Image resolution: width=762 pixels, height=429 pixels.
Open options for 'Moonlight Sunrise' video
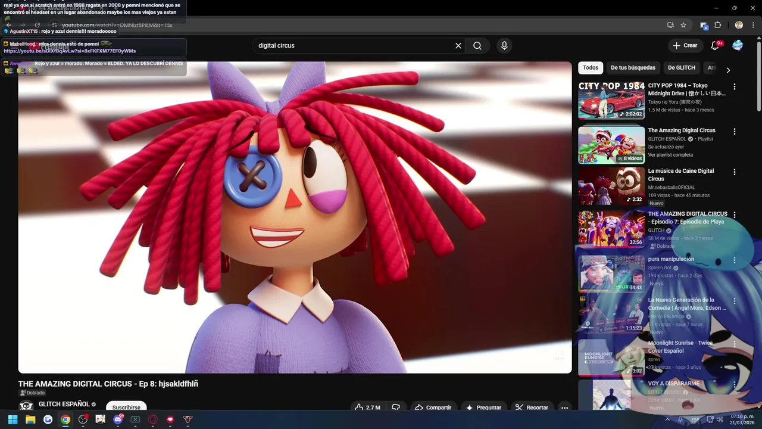click(734, 344)
